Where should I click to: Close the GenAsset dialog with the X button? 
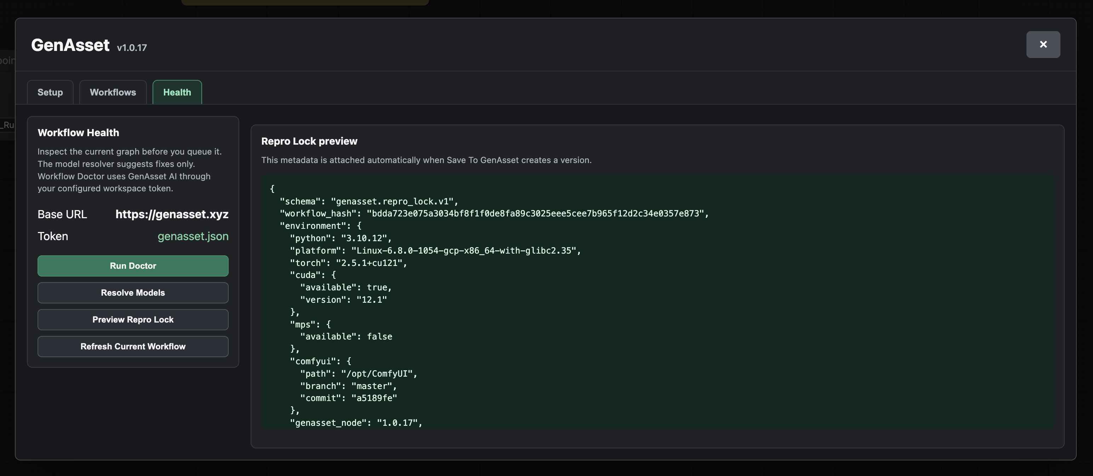click(1043, 45)
